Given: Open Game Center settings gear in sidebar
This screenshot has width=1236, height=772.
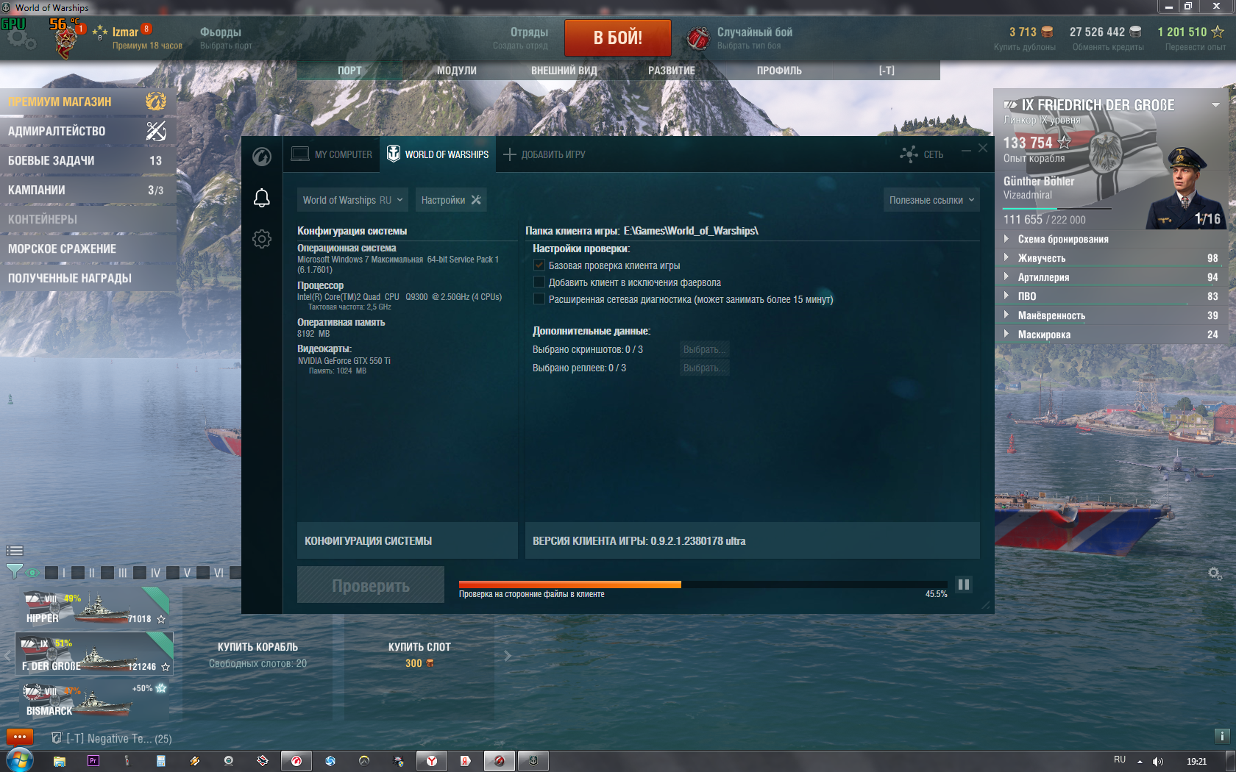Looking at the screenshot, I should tap(262, 239).
